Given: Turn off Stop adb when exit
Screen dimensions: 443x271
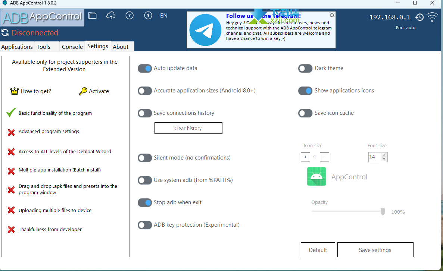Looking at the screenshot, I should pos(145,202).
